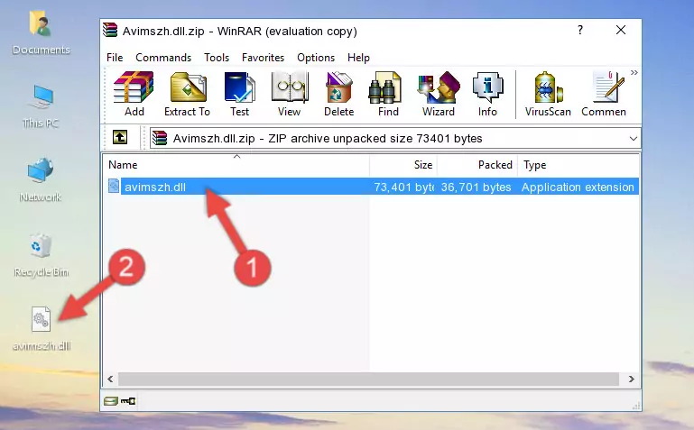
Task: Click the Add toolbar icon
Action: click(134, 94)
